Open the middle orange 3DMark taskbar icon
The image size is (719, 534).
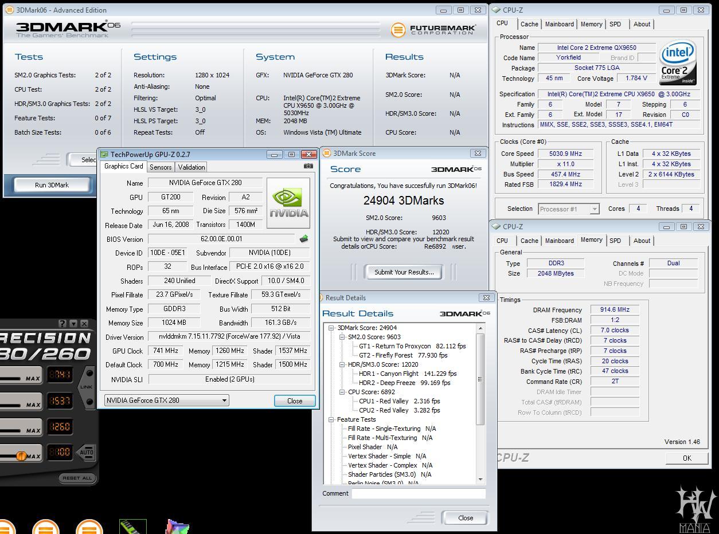point(46,527)
